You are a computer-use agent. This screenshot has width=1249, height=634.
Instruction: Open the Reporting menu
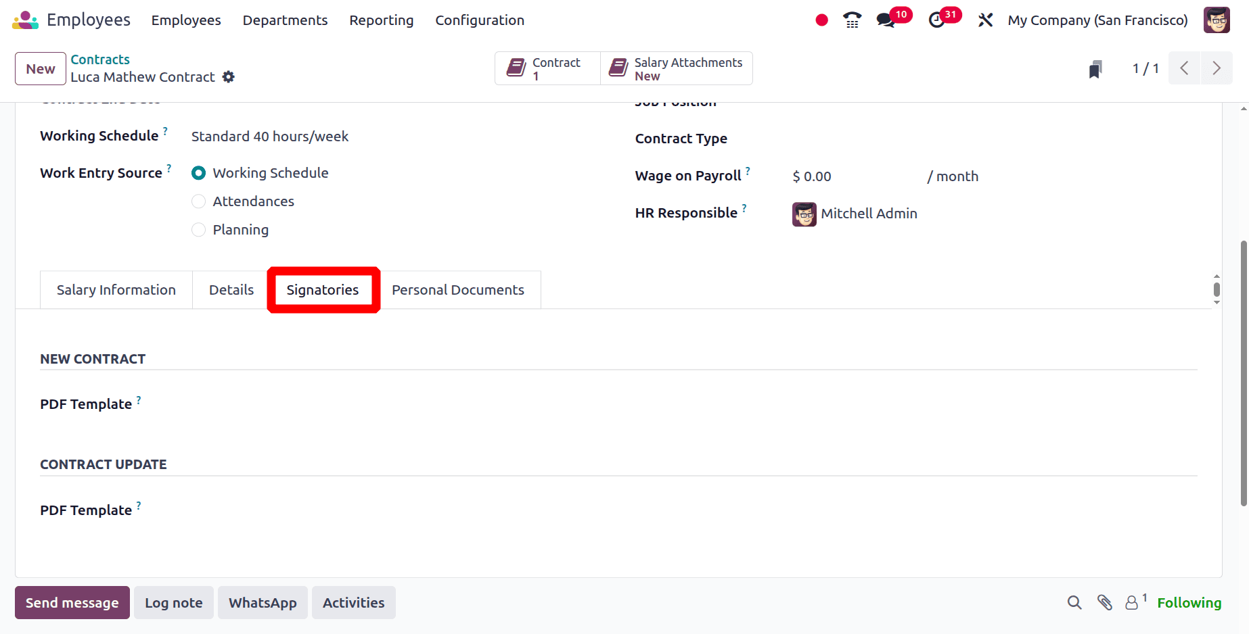click(381, 20)
